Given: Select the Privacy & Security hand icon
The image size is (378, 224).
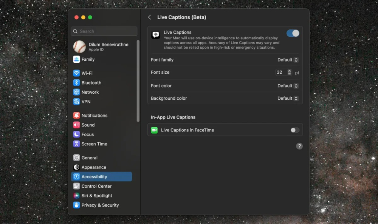Looking at the screenshot, I should click(77, 205).
